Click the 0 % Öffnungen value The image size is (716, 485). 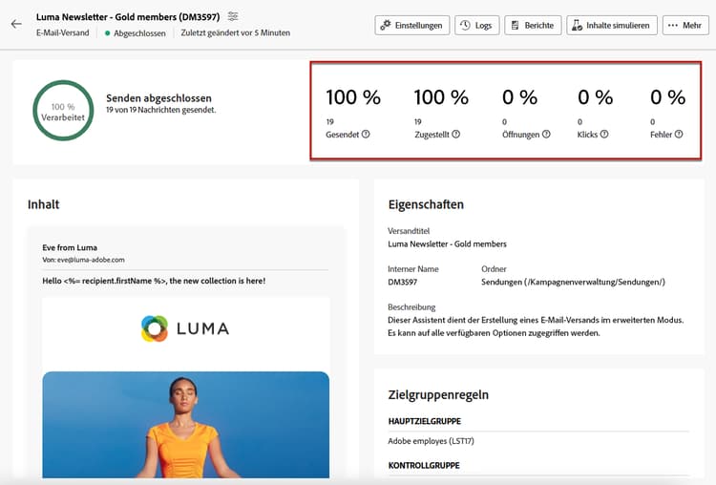coord(519,97)
